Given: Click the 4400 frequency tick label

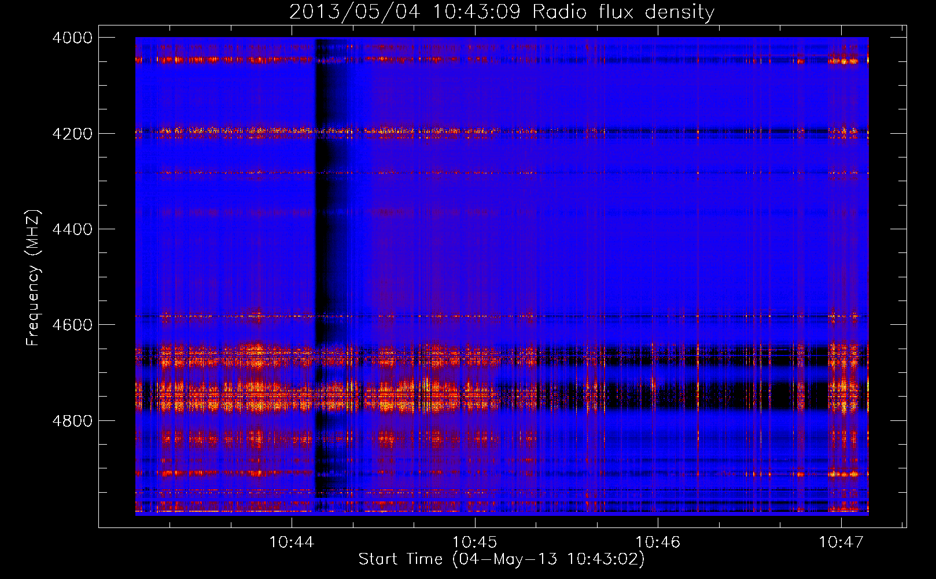Looking at the screenshot, I should [72, 229].
